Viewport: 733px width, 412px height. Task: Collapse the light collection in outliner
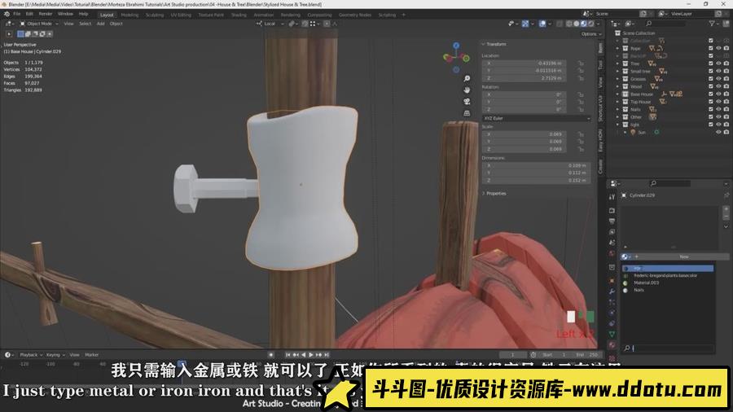pos(617,125)
